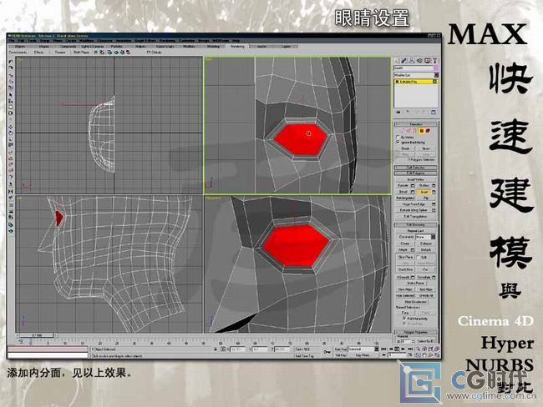Open the Utilities hammer panel tab
This screenshot has height=407, width=543.
pyautogui.click(x=435, y=61)
